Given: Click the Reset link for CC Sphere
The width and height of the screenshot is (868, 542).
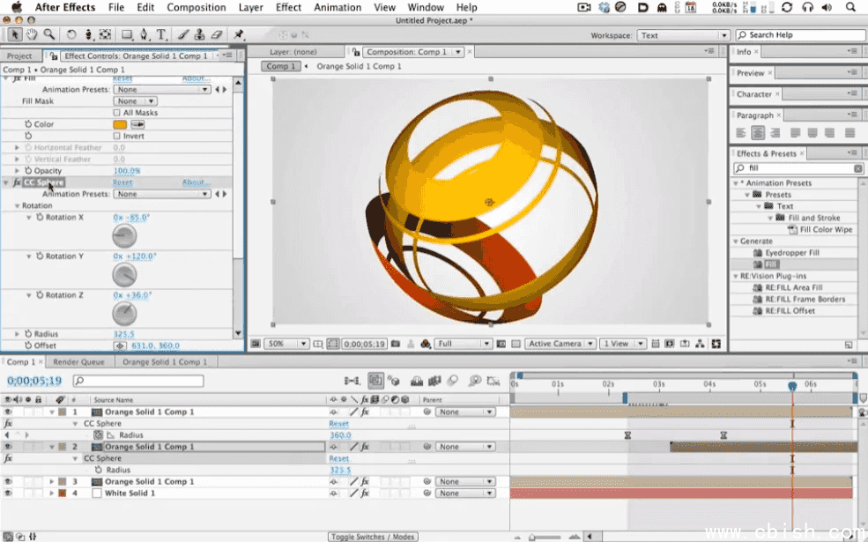Looking at the screenshot, I should tap(122, 181).
